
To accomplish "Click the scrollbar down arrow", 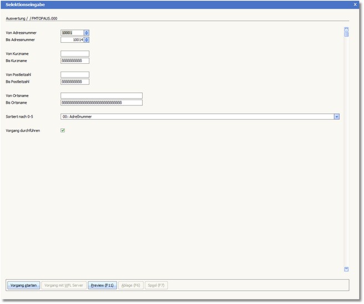I will click(x=346, y=269).
